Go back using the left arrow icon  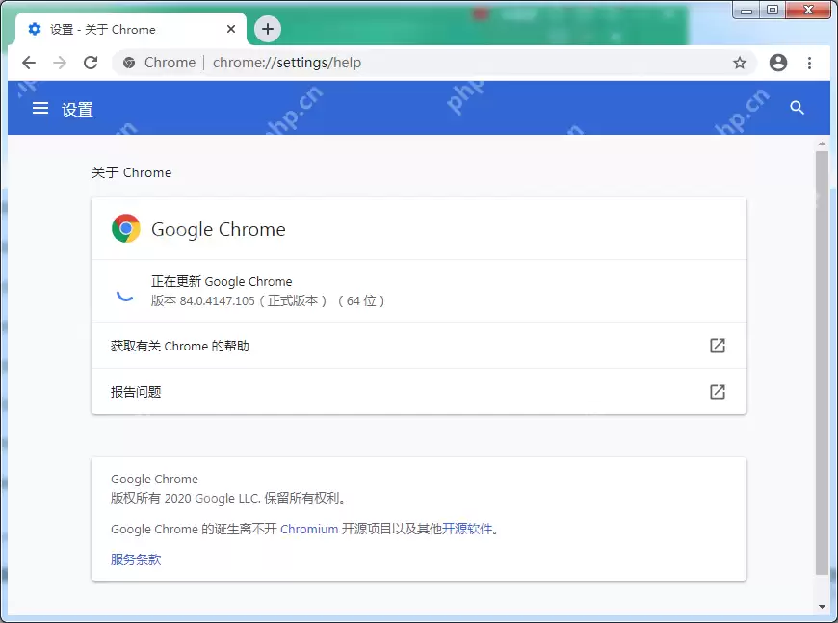(x=28, y=62)
